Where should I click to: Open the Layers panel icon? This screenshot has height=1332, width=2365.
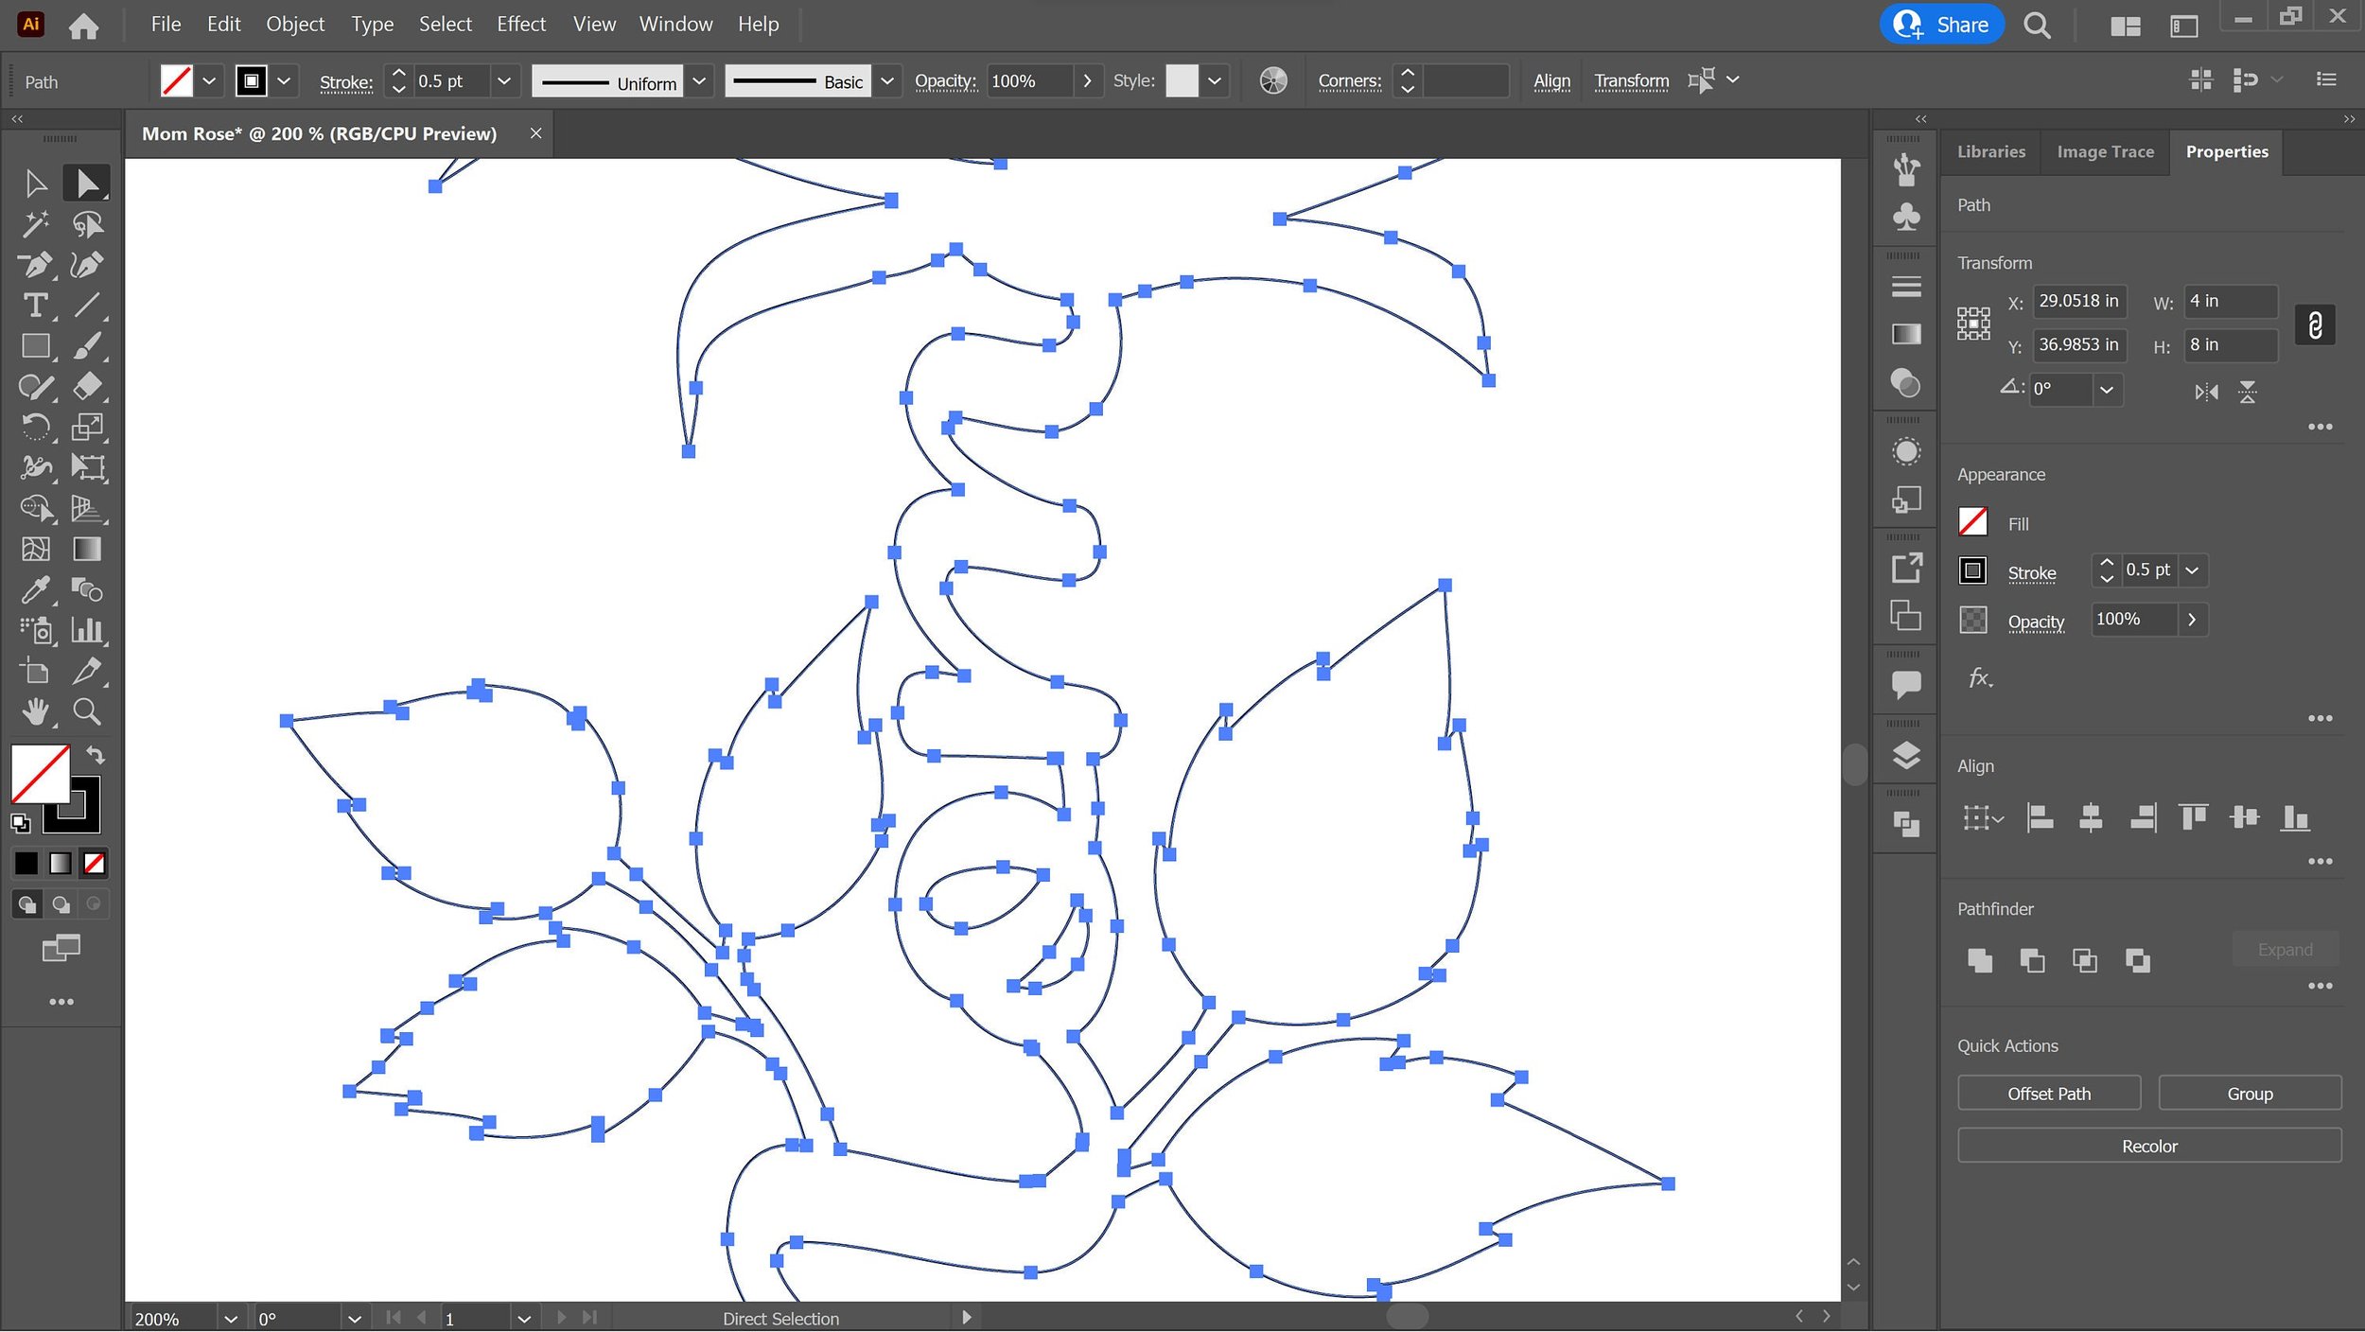pos(1906,755)
